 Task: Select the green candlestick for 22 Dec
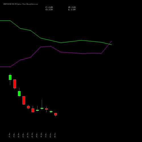coord(19,93)
